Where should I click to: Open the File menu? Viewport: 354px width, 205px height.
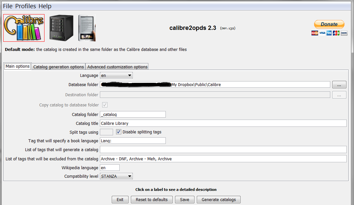tap(8, 6)
